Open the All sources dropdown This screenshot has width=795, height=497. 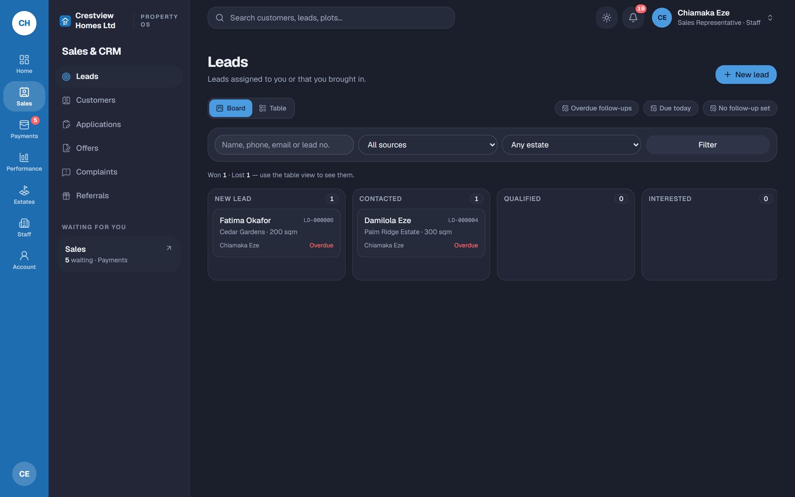pyautogui.click(x=428, y=145)
